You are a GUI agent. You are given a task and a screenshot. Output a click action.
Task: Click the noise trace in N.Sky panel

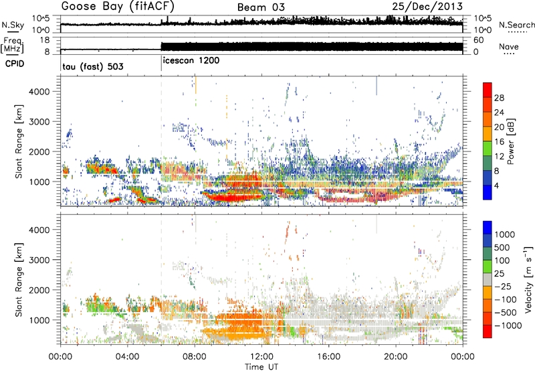[x=261, y=22]
